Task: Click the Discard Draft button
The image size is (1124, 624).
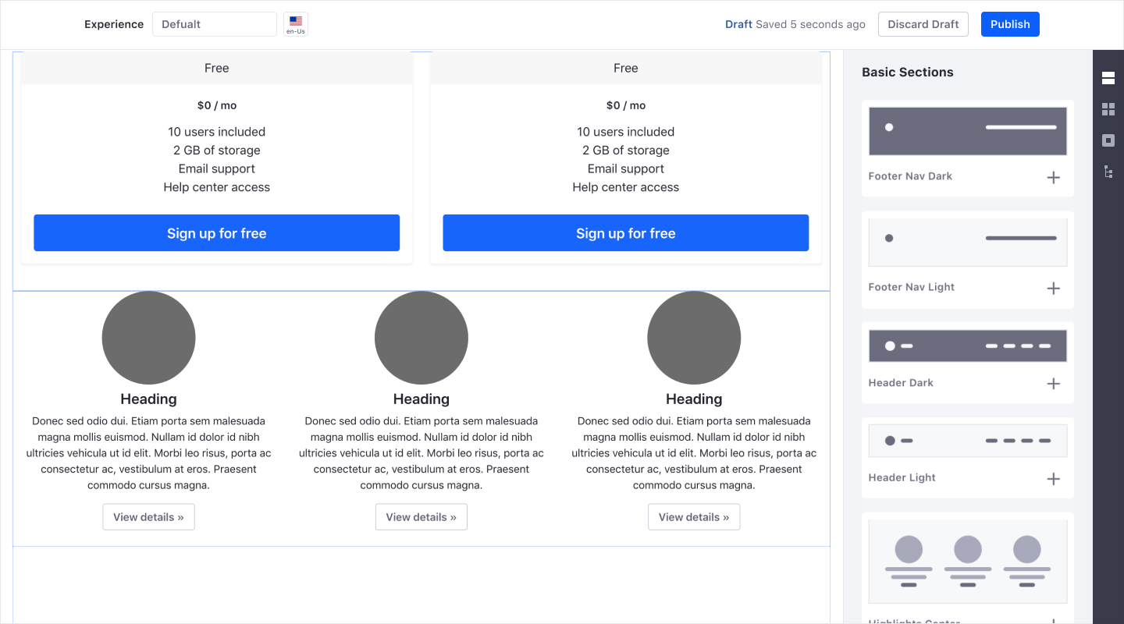Action: point(923,24)
